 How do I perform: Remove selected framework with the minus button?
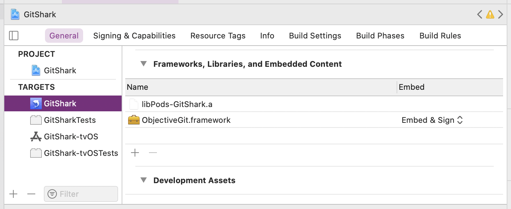(x=153, y=153)
